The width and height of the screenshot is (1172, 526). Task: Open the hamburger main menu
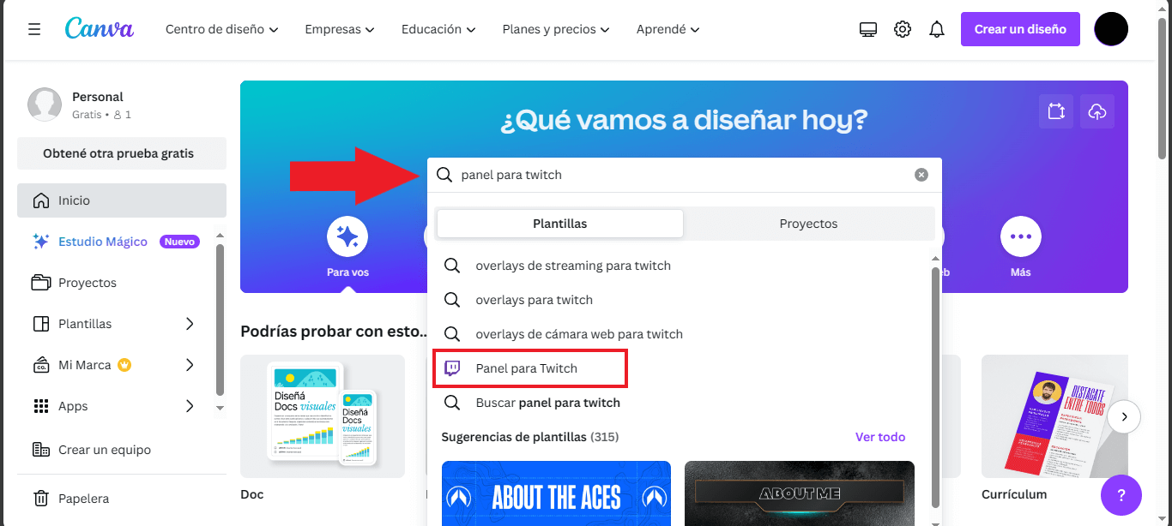point(34,29)
